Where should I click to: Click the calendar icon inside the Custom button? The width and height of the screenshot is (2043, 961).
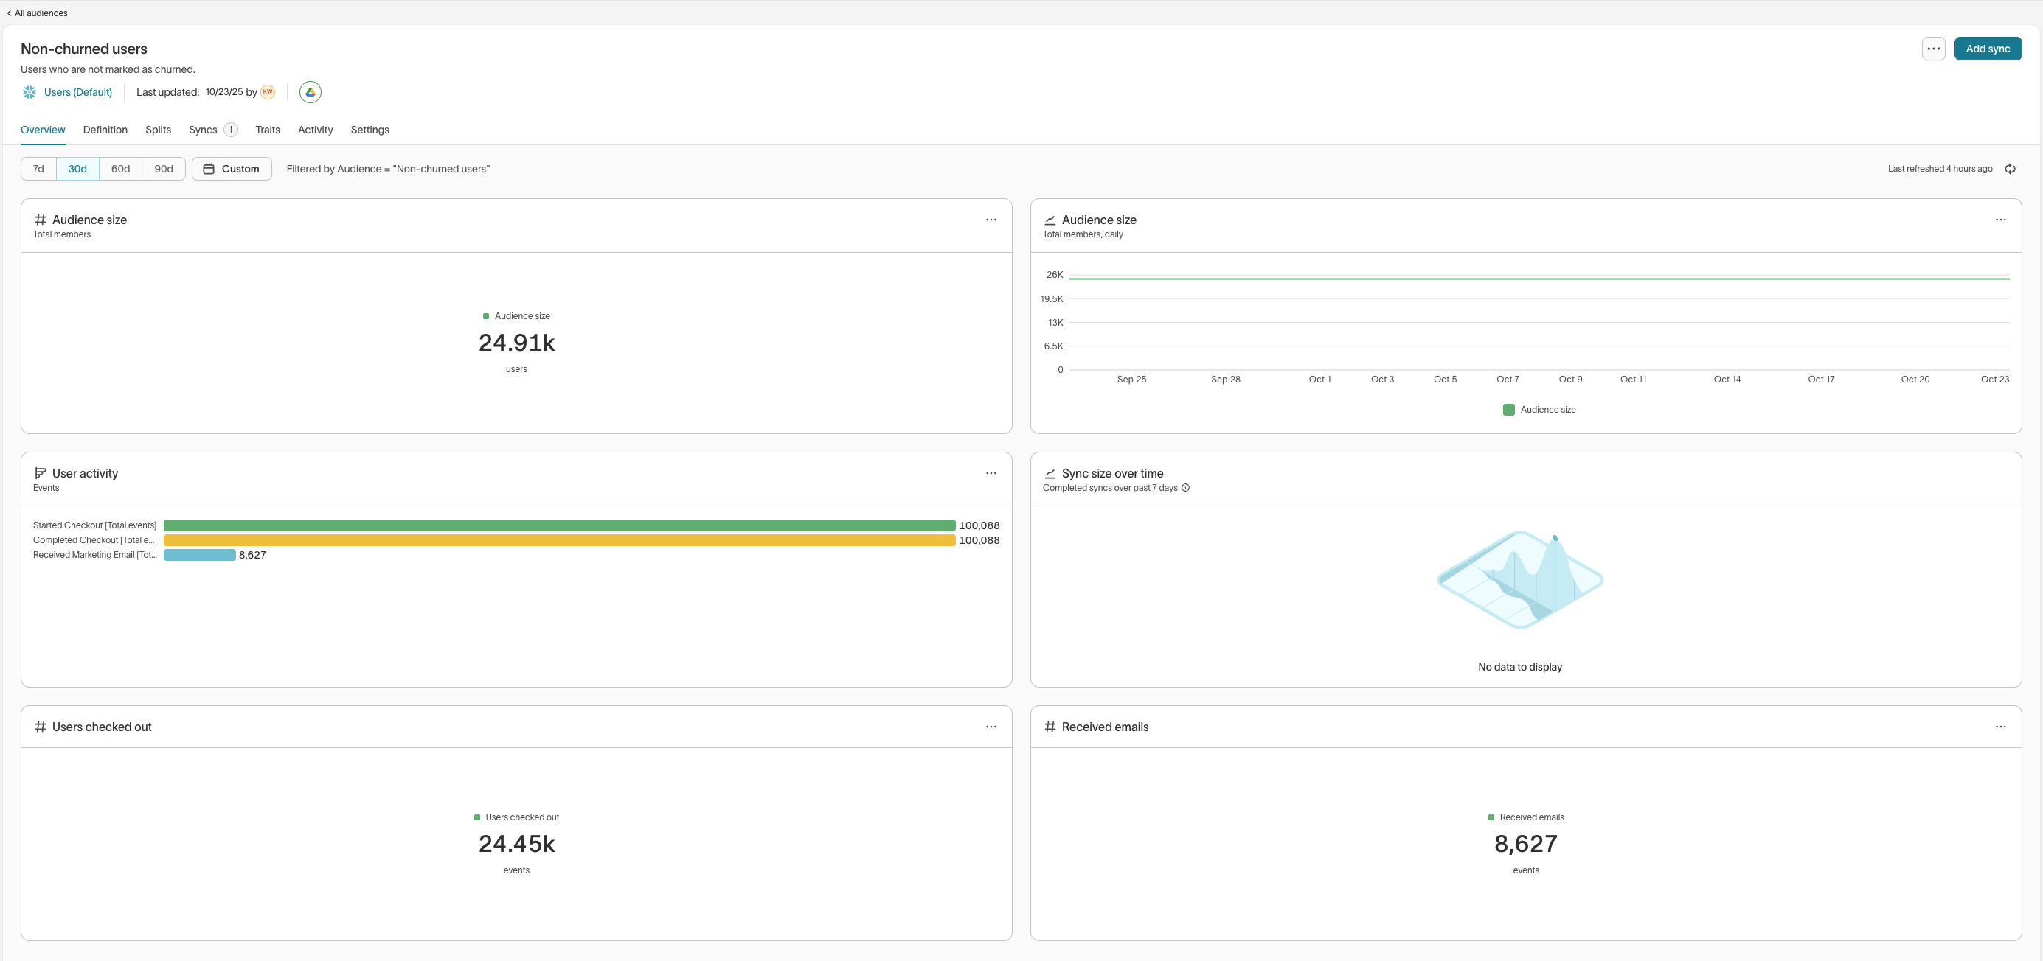[x=209, y=169]
